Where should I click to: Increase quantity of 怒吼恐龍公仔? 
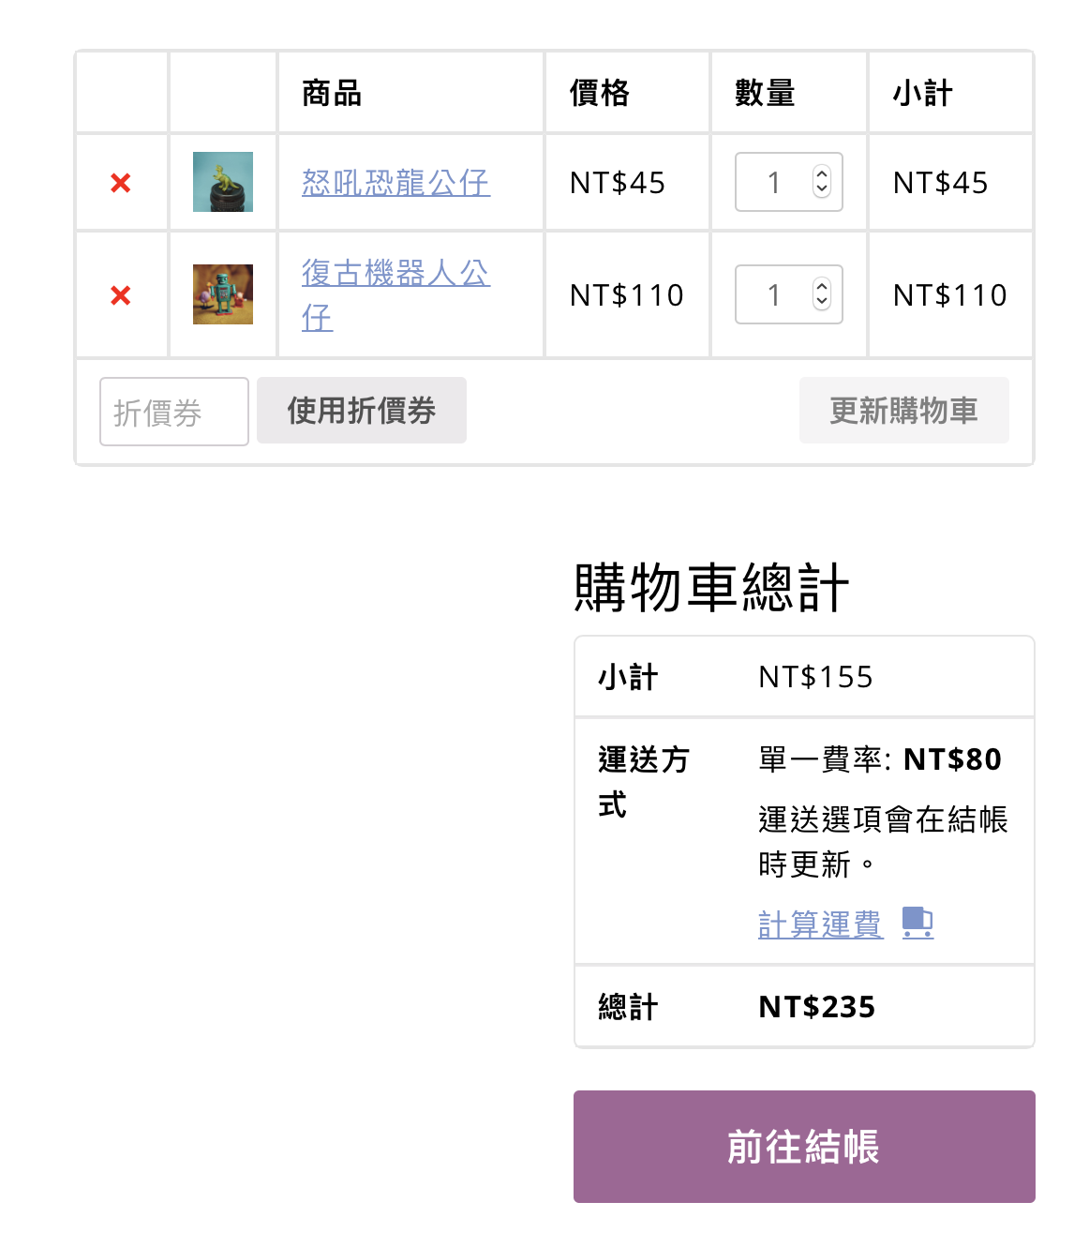(822, 174)
